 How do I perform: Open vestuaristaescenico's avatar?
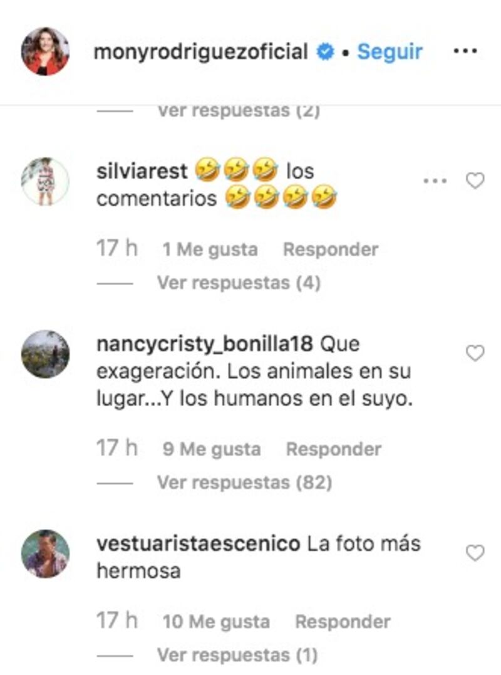pyautogui.click(x=45, y=553)
